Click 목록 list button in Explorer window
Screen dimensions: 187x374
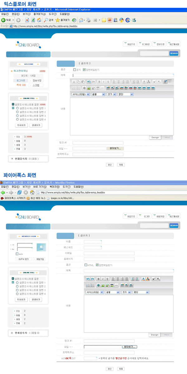point(121,165)
